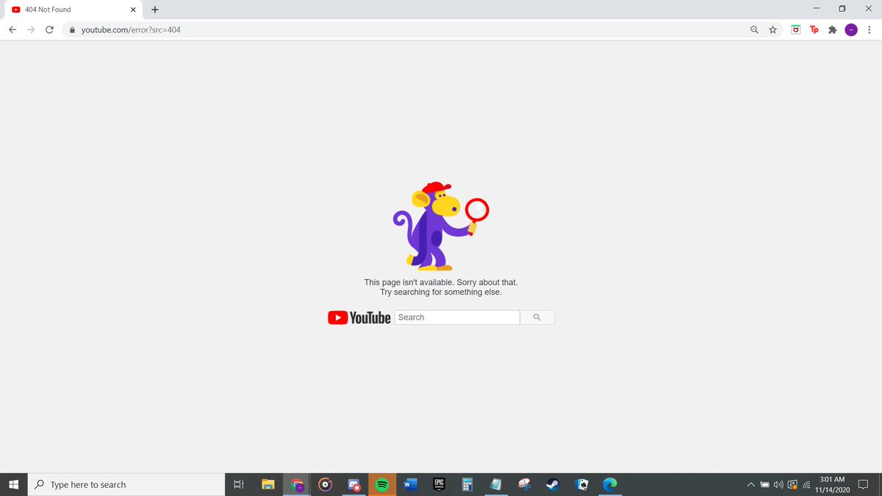Reload the page with the refresh icon
The image size is (882, 496).
(49, 30)
